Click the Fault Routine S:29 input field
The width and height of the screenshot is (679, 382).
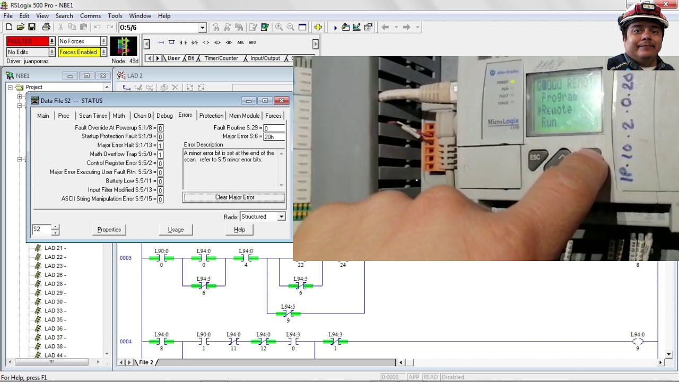[274, 128]
